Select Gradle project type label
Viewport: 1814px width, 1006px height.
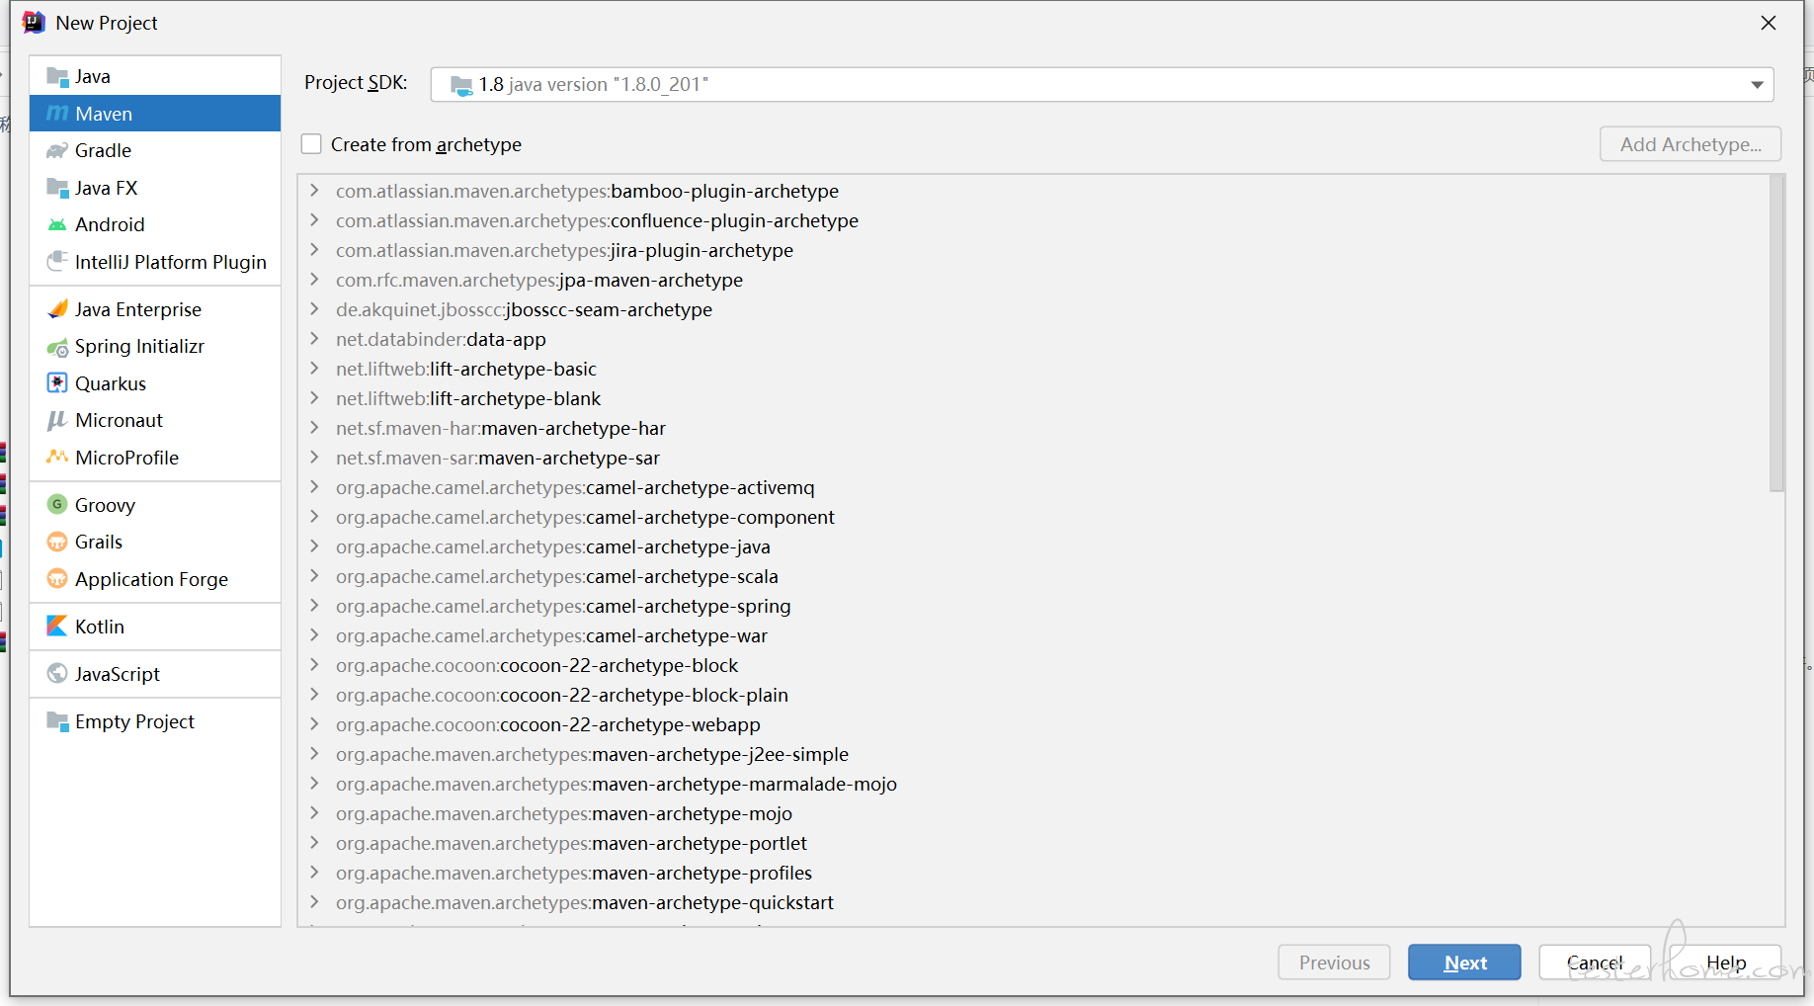click(x=103, y=151)
